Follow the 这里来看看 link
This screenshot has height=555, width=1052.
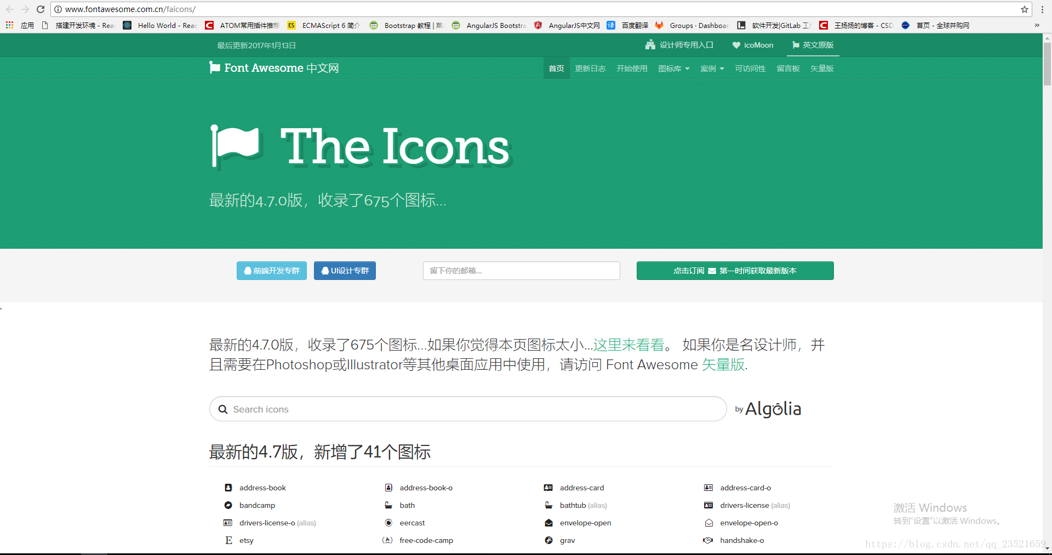point(628,345)
